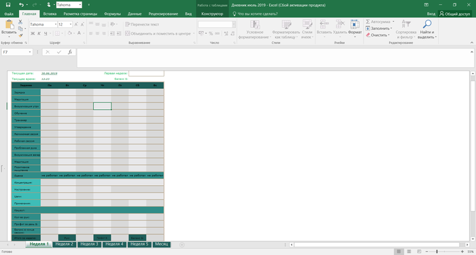476x255 pixels.
Task: Toggle italic formatting button
Action: [39, 33]
